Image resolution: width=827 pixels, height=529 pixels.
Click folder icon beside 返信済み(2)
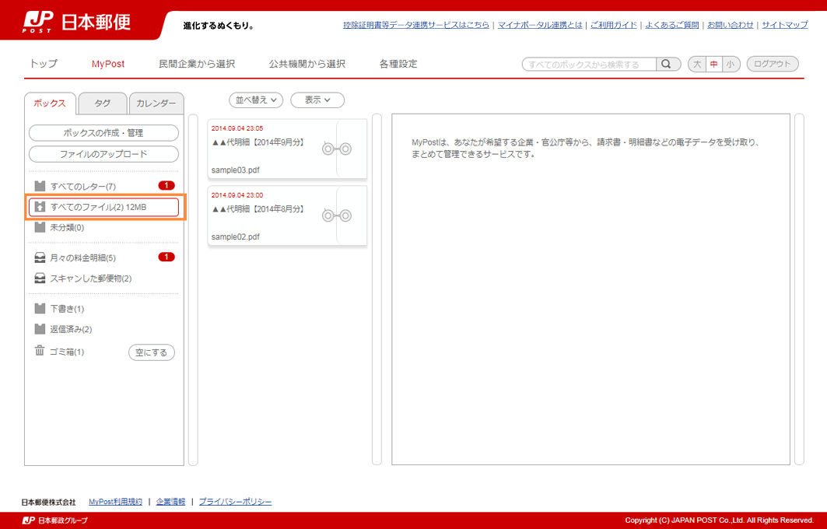pyautogui.click(x=40, y=329)
